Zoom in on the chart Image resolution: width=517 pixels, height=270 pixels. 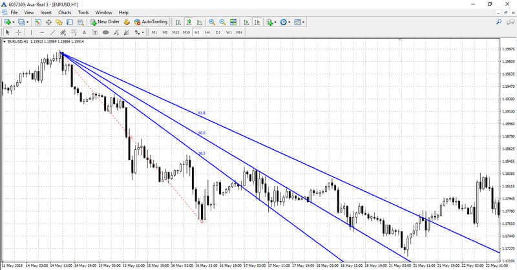(212, 22)
